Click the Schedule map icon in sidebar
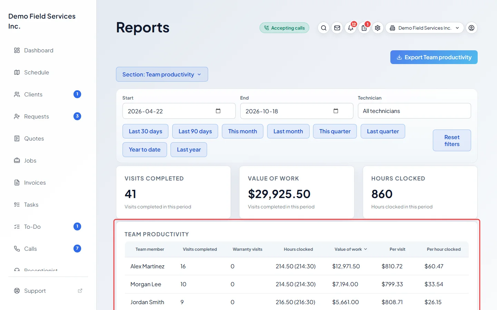Image resolution: width=497 pixels, height=310 pixels. tap(17, 72)
